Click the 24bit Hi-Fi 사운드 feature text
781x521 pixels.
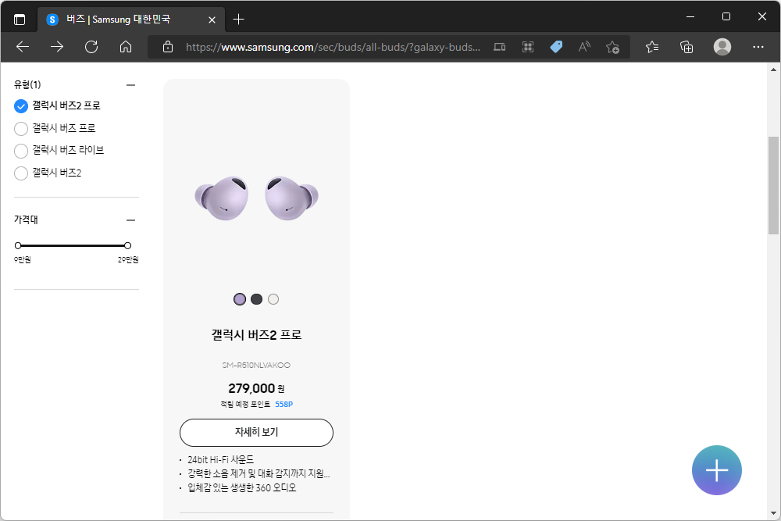pyautogui.click(x=221, y=460)
